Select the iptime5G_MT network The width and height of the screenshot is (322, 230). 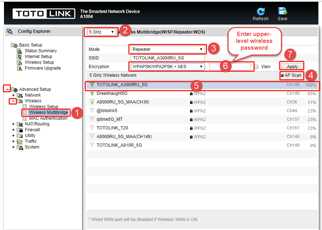[202, 119]
